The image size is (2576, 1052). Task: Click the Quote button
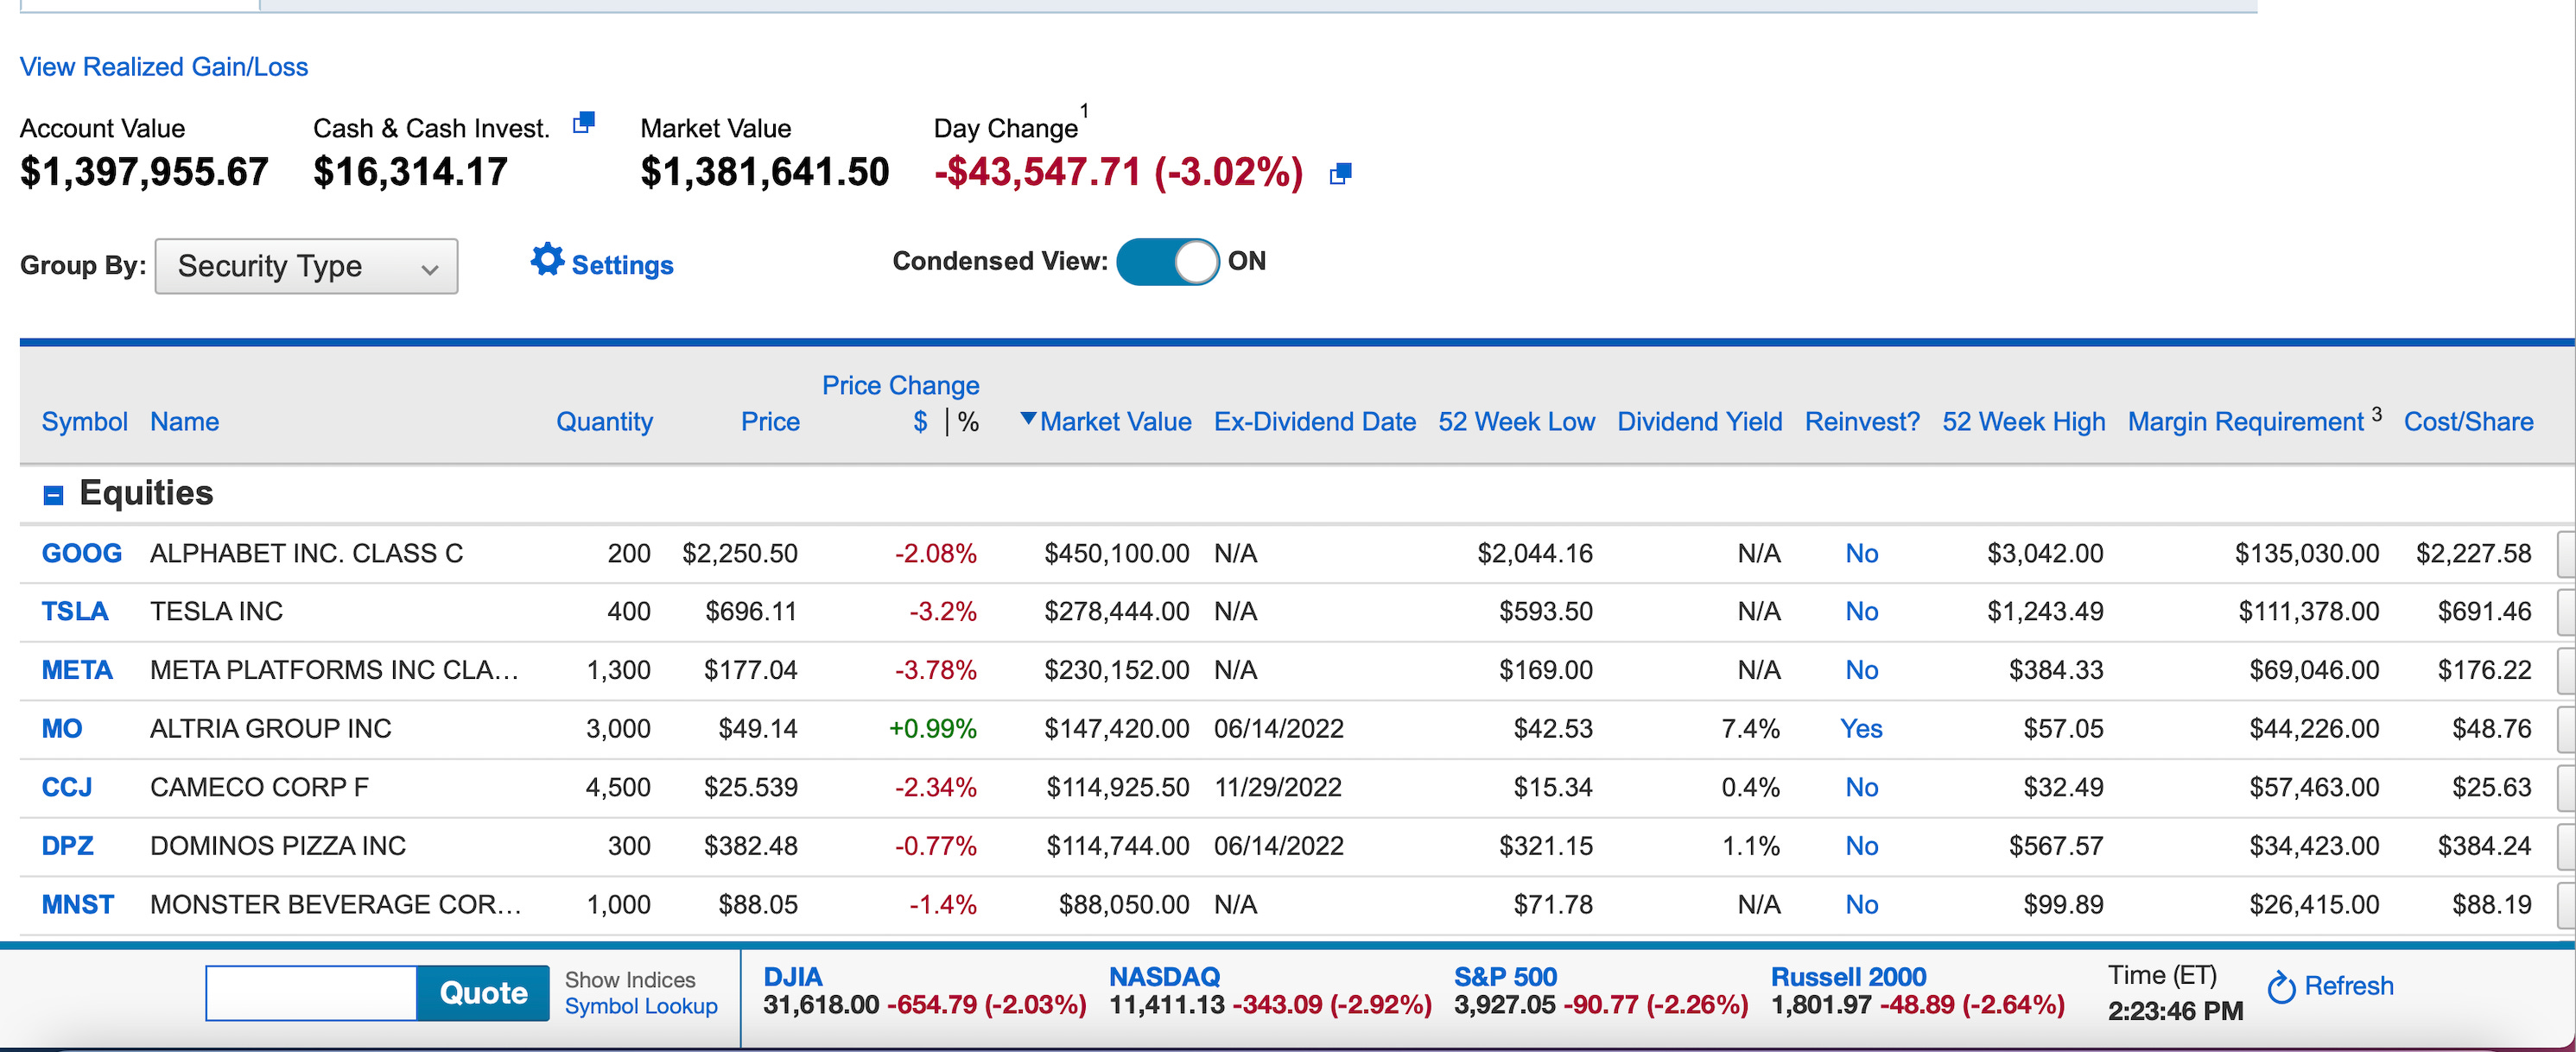483,993
